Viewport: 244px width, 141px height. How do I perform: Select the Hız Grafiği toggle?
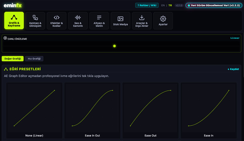[34, 59]
